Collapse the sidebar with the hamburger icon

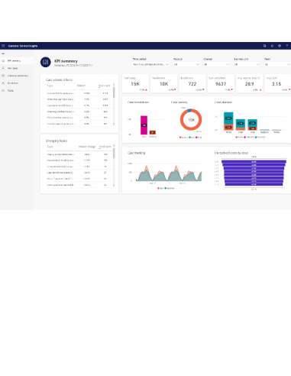click(3, 53)
